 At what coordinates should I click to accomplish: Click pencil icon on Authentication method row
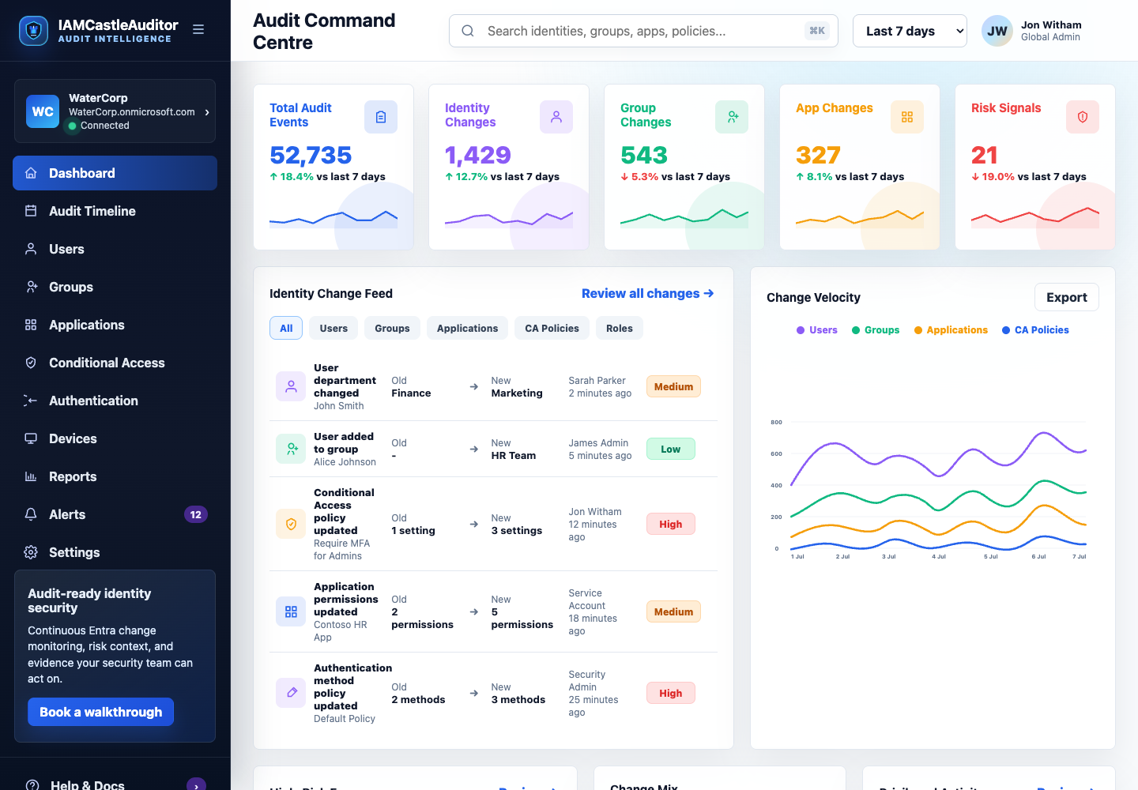[291, 693]
